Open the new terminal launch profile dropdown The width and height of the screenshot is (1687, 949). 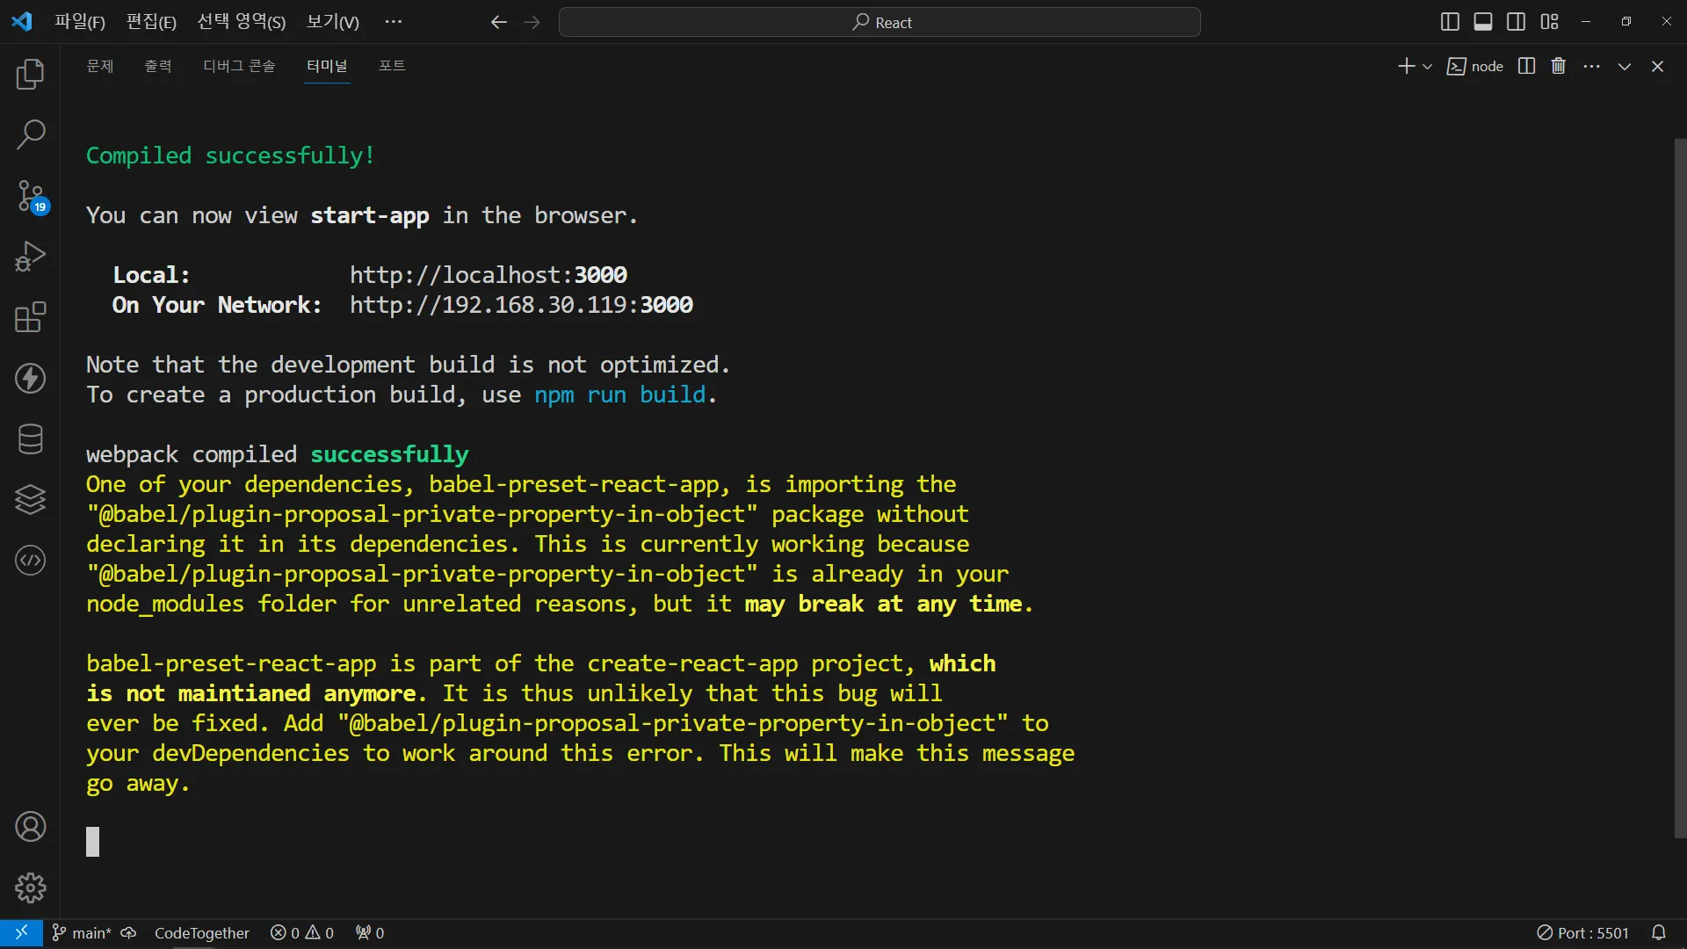click(x=1427, y=67)
